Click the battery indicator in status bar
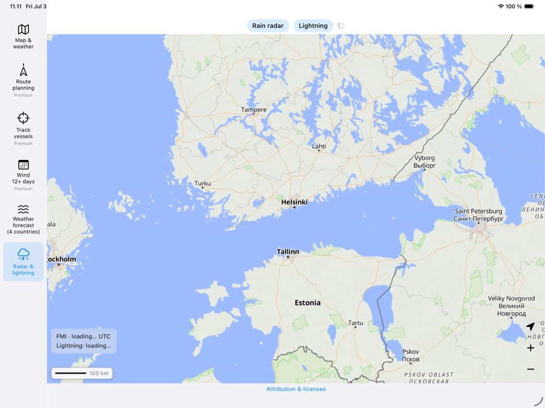 (529, 6)
